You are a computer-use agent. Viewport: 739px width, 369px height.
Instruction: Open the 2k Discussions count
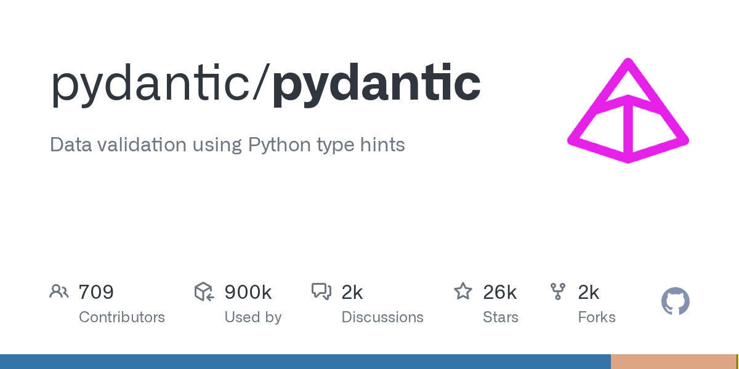point(352,292)
